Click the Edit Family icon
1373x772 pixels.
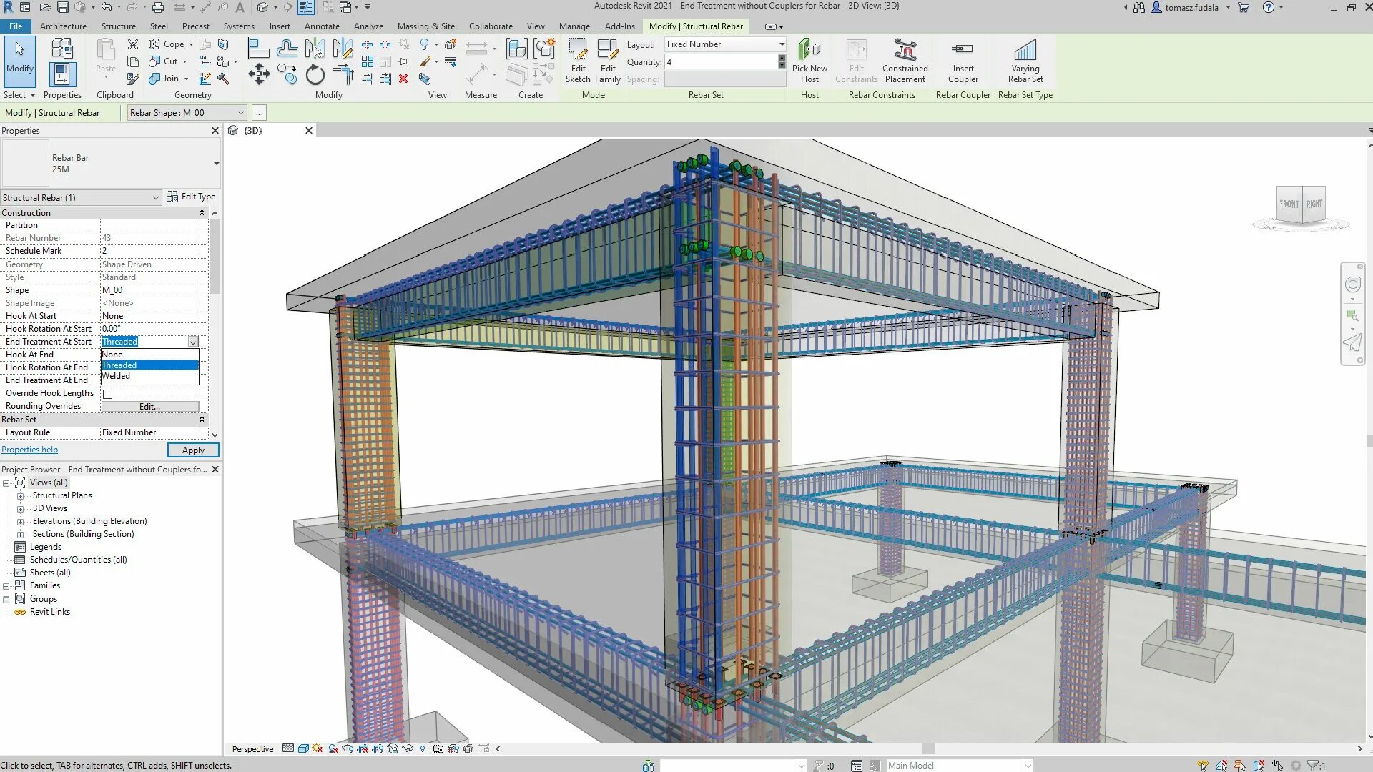pos(607,50)
